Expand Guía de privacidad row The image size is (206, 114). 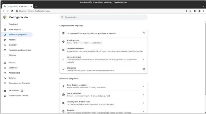point(144,95)
